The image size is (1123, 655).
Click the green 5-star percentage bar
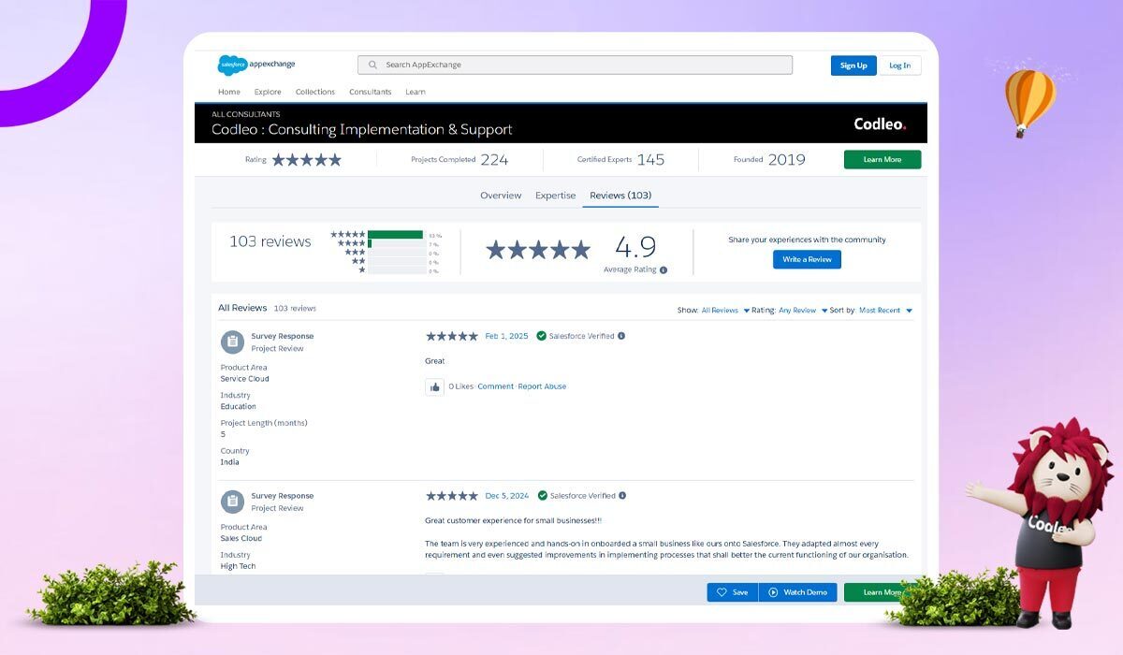click(396, 235)
